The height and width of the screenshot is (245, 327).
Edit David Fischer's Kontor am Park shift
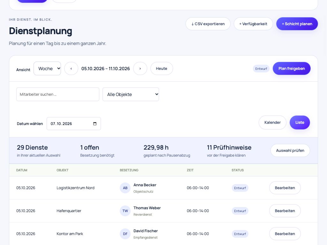click(x=285, y=234)
